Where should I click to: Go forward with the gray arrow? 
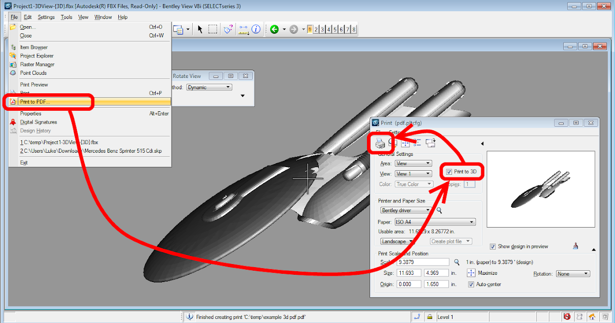(x=294, y=29)
